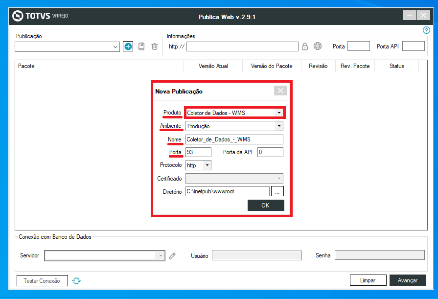Click the Porta API field in Informações
Image resolution: width=438 pixels, height=299 pixels.
click(x=414, y=46)
